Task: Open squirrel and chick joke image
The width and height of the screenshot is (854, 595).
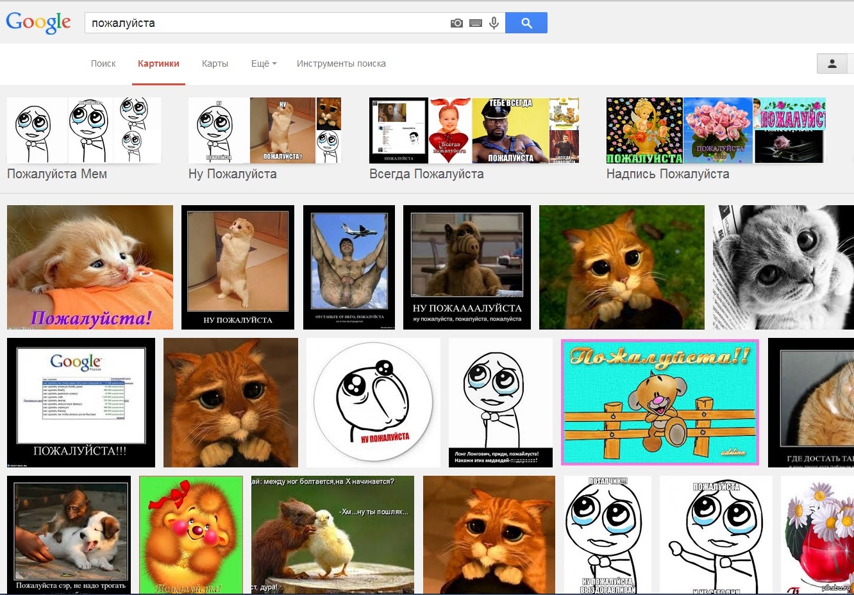Action: [333, 535]
